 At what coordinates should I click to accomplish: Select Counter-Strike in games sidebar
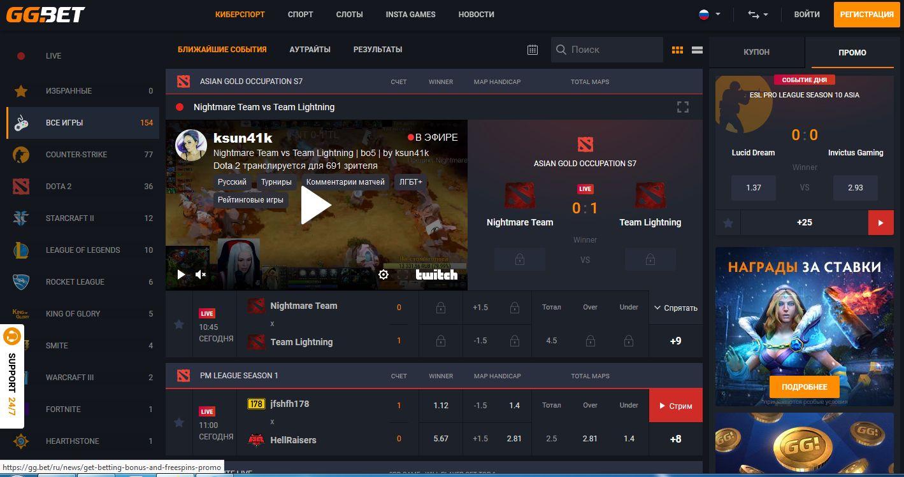tap(76, 154)
